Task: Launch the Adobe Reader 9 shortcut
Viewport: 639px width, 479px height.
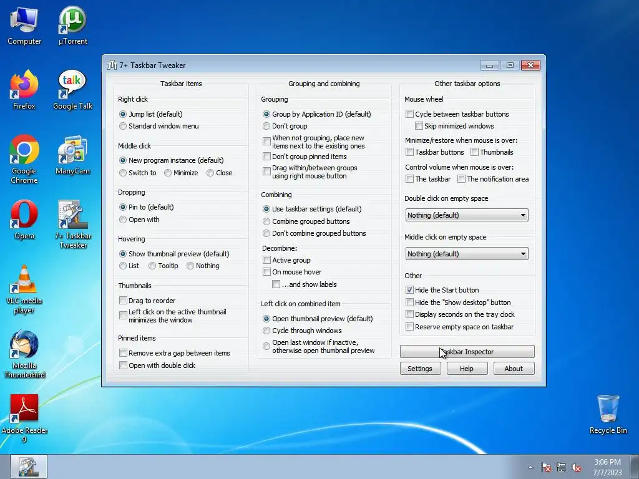Action: coord(24,419)
